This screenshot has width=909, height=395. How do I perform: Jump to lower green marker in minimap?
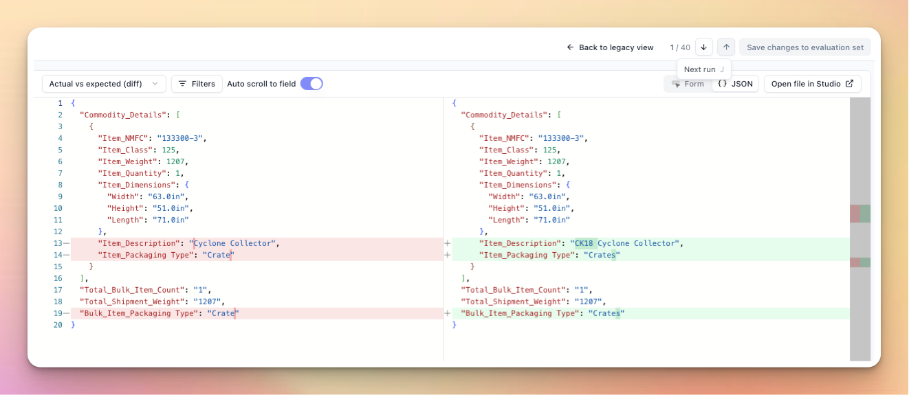[x=865, y=262]
